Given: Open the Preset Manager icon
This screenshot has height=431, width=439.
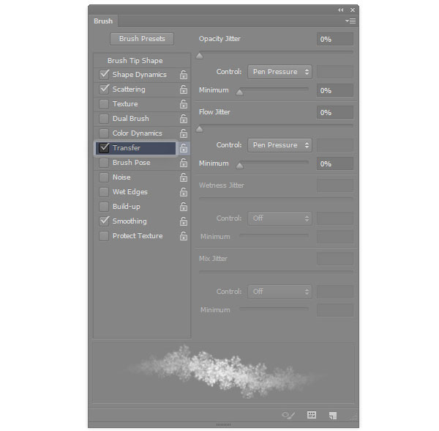Looking at the screenshot, I should 312,415.
